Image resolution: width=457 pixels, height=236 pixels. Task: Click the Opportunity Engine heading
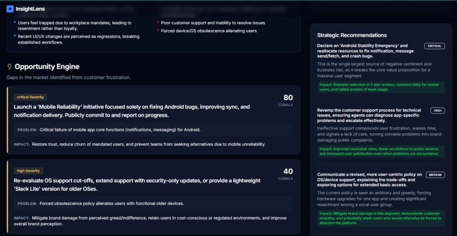47,67
